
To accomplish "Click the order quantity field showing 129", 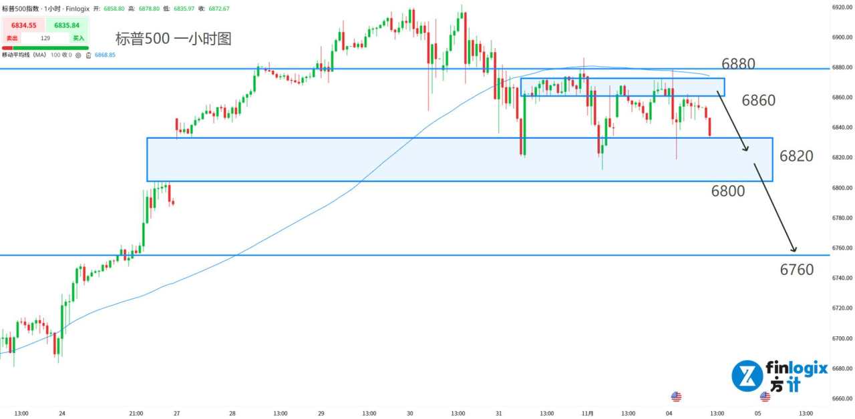I will [45, 38].
